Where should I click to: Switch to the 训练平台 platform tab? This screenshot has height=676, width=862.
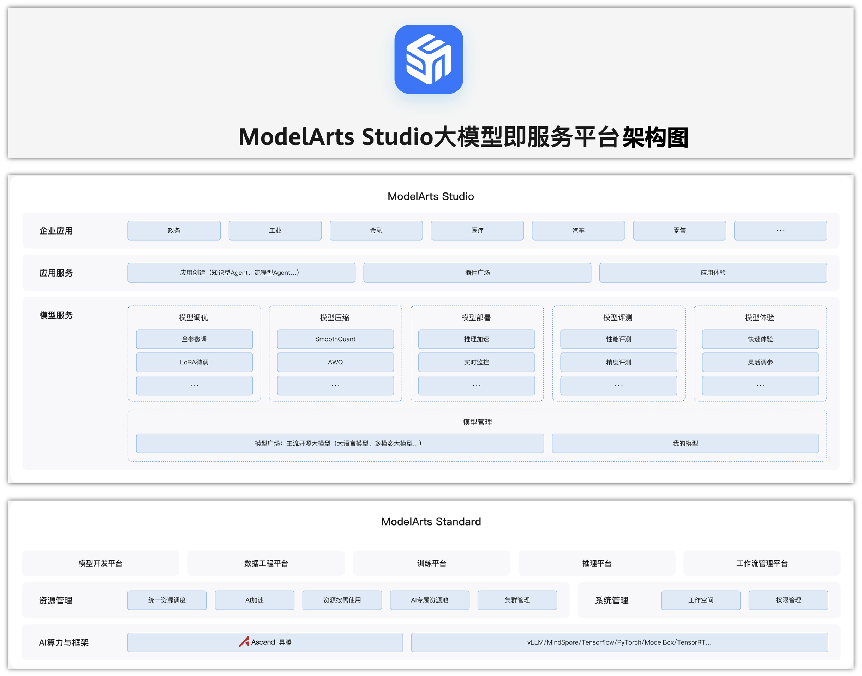pos(431,563)
